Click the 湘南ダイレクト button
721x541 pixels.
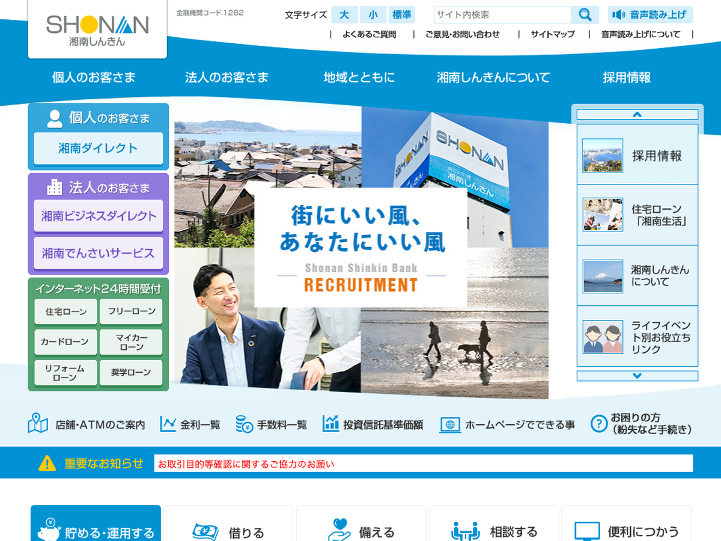(98, 148)
